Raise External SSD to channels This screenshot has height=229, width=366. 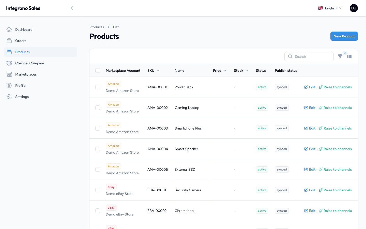pyautogui.click(x=335, y=169)
